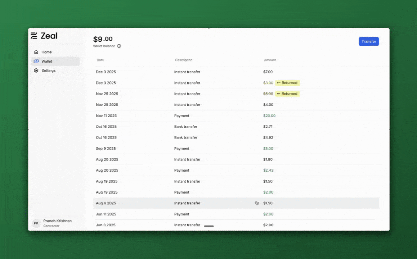Screen dimensions: 417x259
Task: Click the Description column header
Action: click(x=184, y=60)
